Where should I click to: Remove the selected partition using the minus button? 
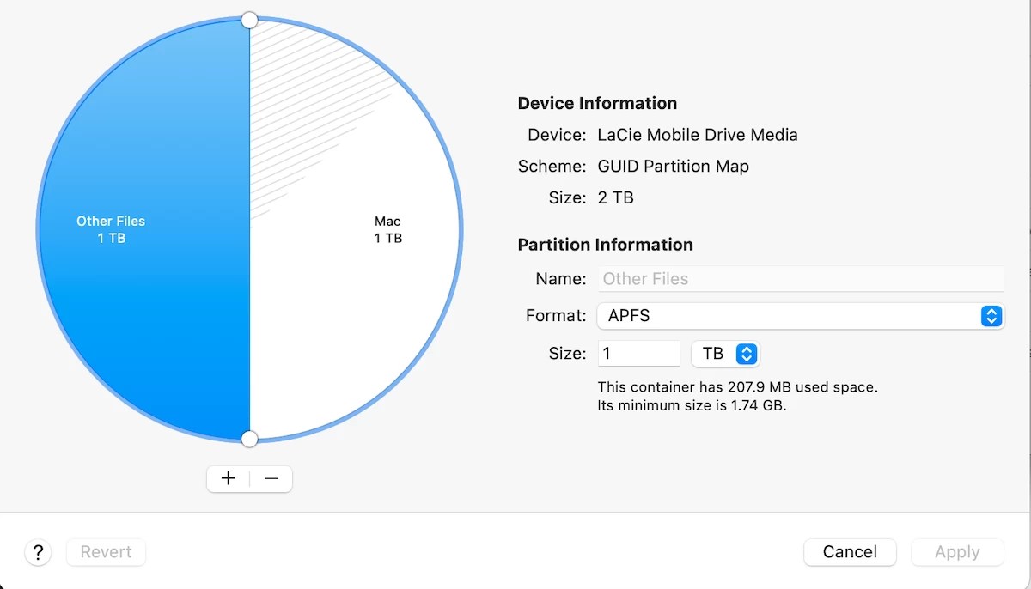click(x=271, y=478)
